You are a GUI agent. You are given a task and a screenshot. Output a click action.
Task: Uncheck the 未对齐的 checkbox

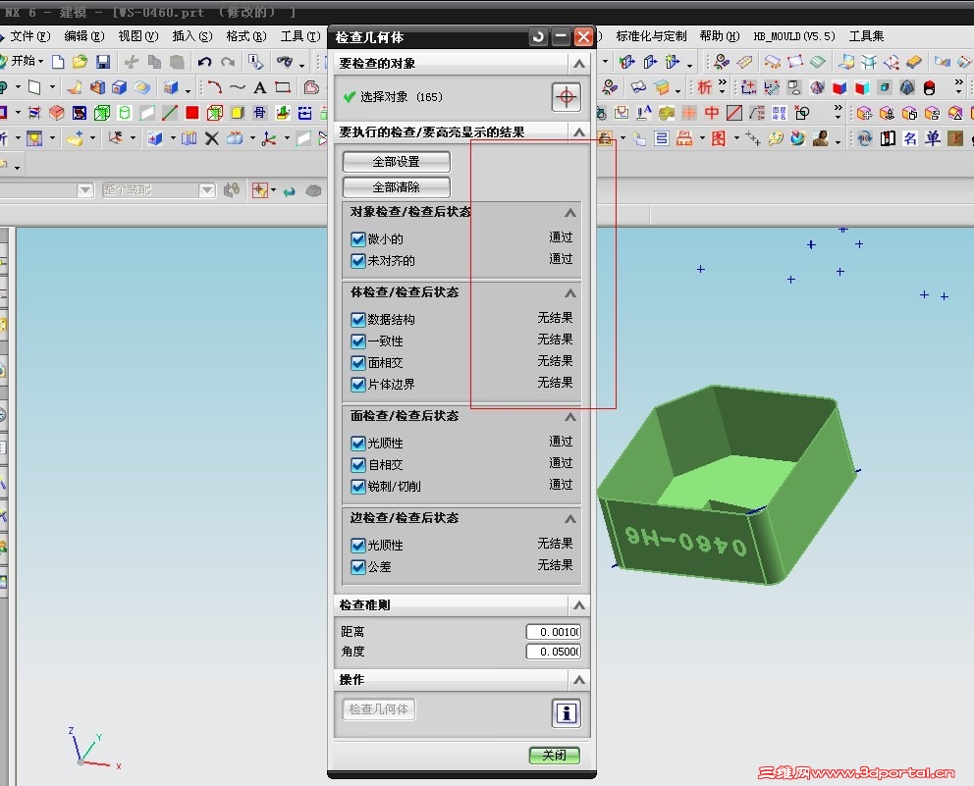click(x=357, y=261)
